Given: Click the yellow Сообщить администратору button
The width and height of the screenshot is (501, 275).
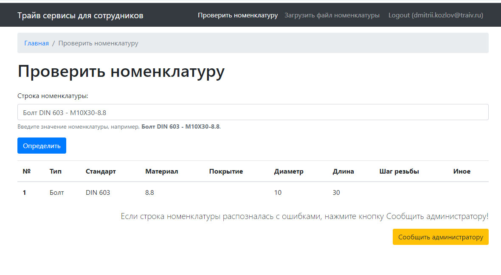Looking at the screenshot, I should (x=440, y=237).
